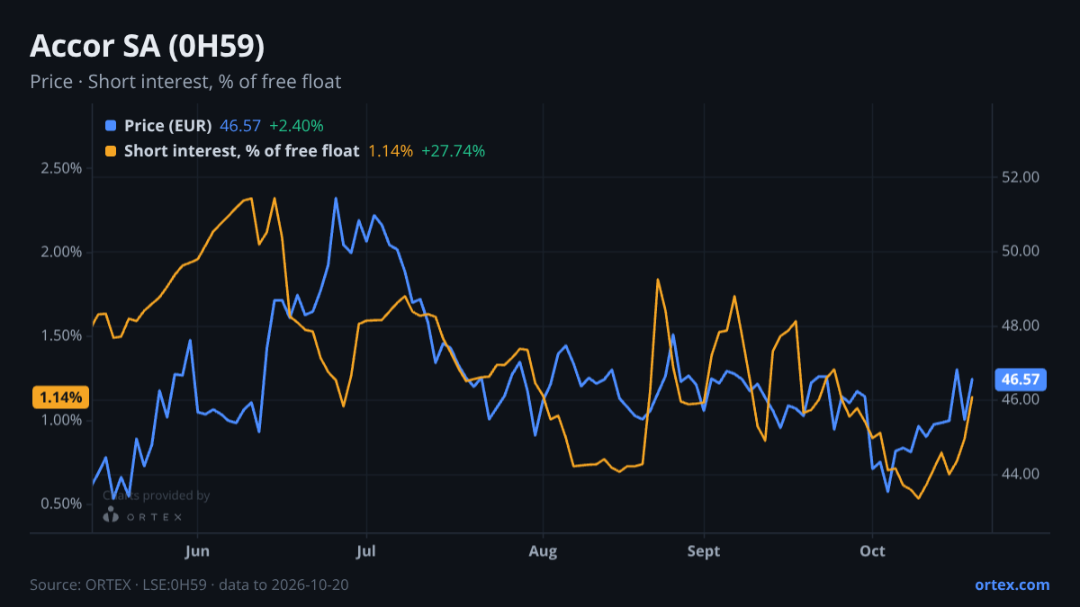Click the Jul label on the time axis

click(x=365, y=551)
